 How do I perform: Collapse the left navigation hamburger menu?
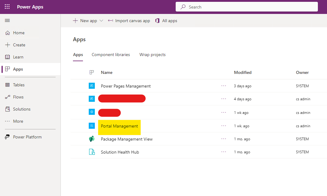[7, 20]
